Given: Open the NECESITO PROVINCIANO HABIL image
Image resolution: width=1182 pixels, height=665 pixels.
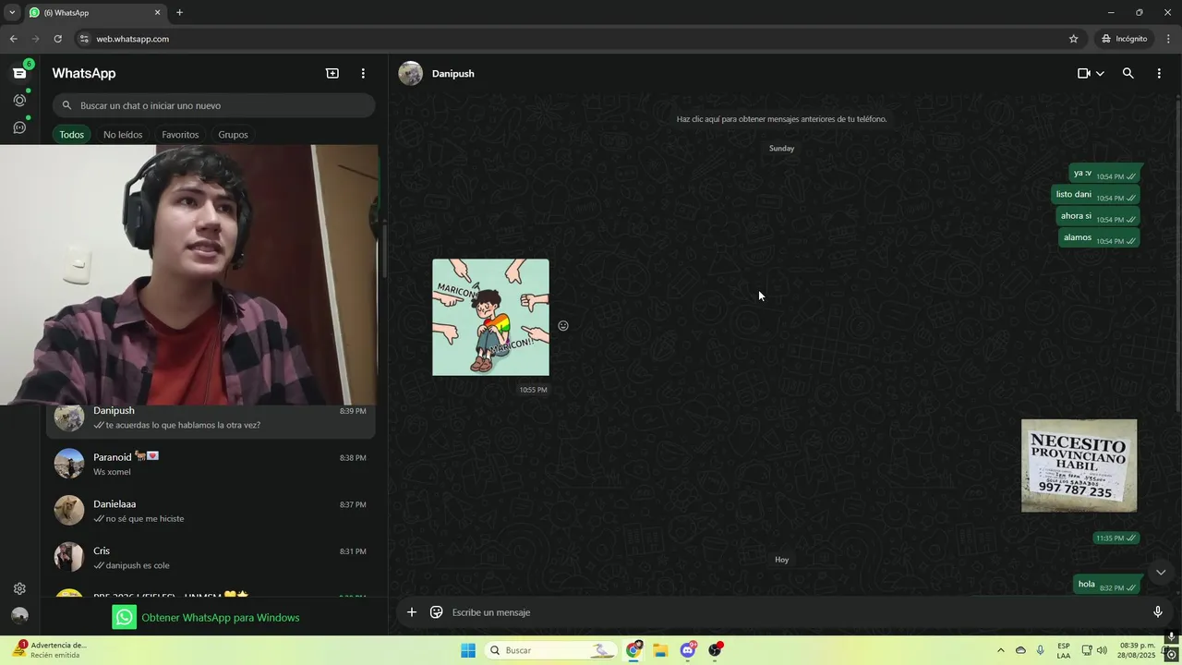Looking at the screenshot, I should point(1079,465).
